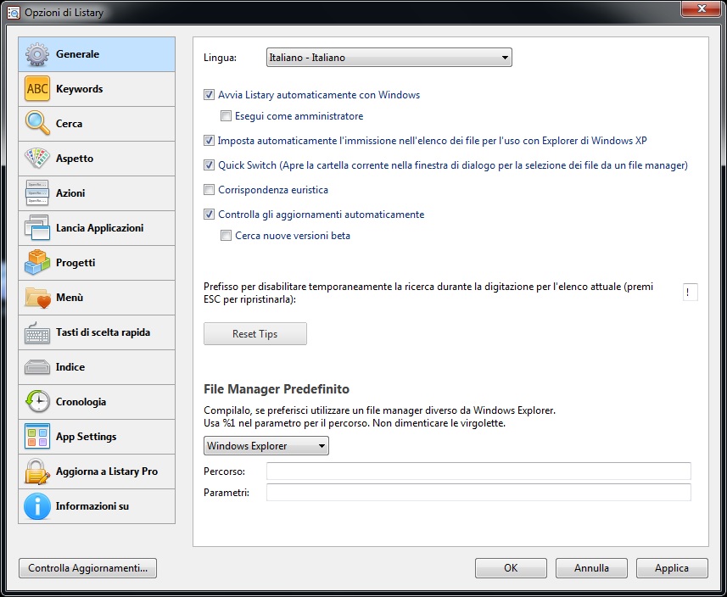Toggle Avvia Listary automaticamente con Windows
Image resolution: width=727 pixels, height=597 pixels.
(209, 95)
